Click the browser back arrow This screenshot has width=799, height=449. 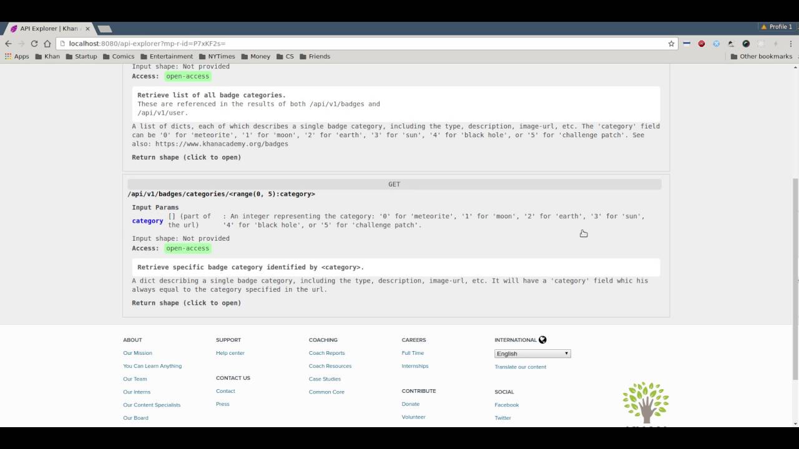[8, 44]
